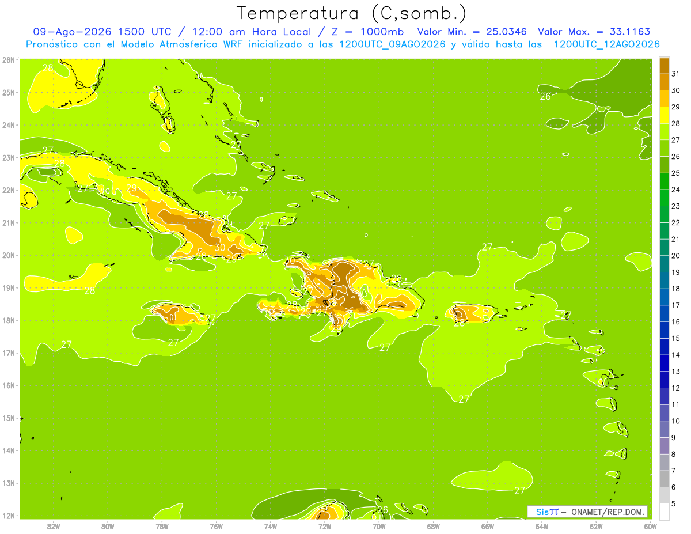Pick the blue swatch between 15 and 16
This screenshot has width=691, height=534.
(664, 330)
